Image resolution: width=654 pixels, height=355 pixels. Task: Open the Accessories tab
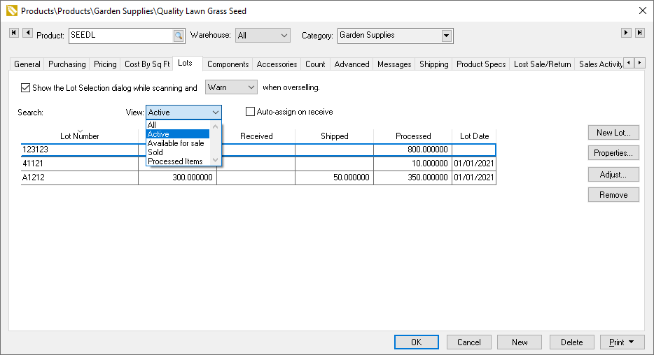(x=277, y=64)
